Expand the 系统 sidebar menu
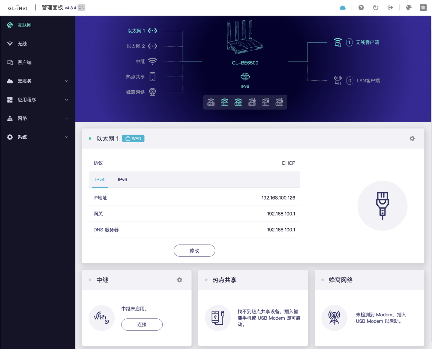The width and height of the screenshot is (432, 349). click(37, 137)
